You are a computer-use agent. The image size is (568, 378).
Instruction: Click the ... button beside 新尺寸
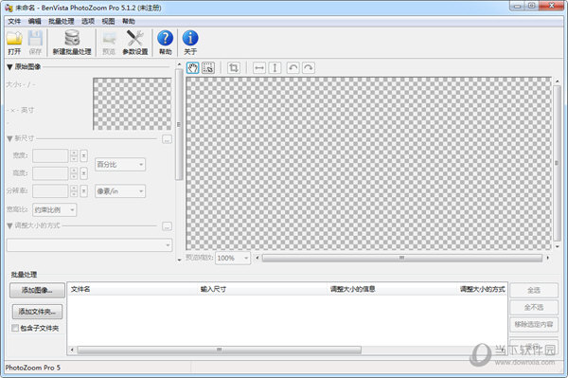click(167, 139)
